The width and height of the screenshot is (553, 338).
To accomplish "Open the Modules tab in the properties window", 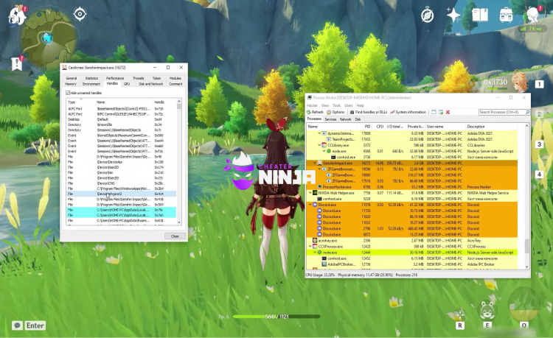I will [x=175, y=78].
